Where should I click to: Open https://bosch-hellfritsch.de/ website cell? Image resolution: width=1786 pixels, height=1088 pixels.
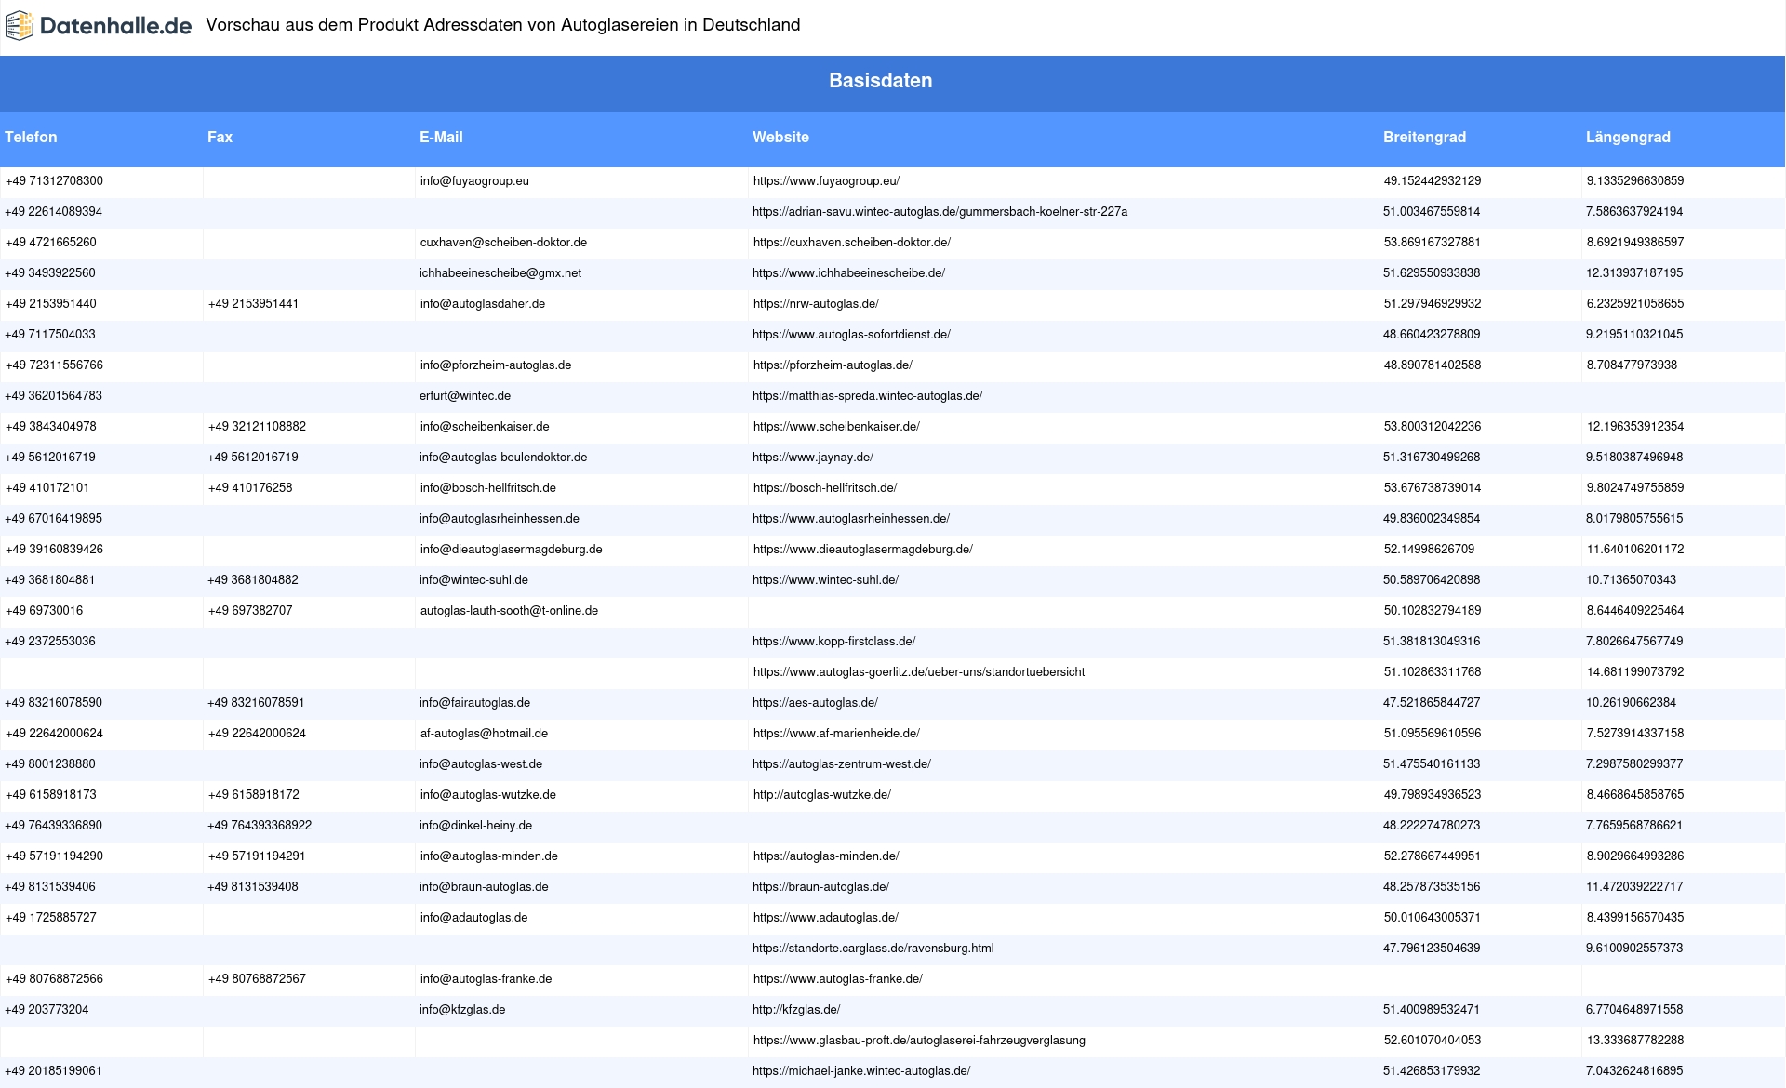coord(825,488)
